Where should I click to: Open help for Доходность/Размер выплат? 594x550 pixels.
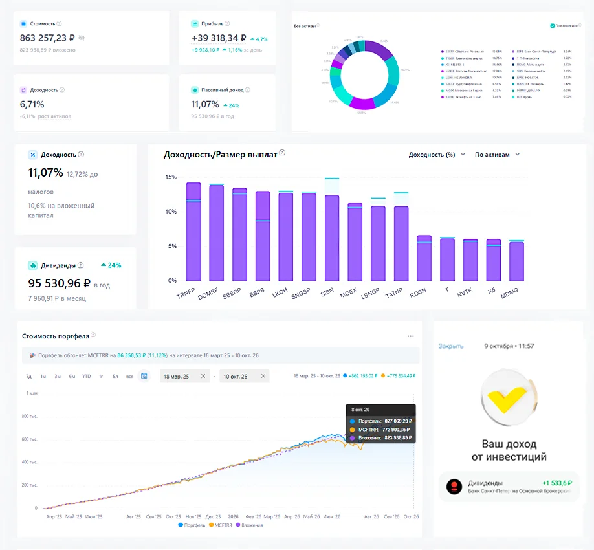pyautogui.click(x=282, y=153)
